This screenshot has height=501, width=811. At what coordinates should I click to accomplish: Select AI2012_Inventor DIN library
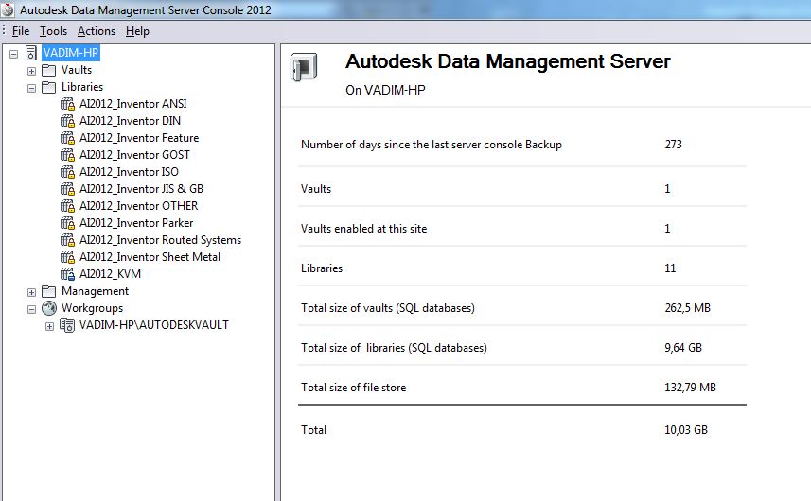[130, 121]
